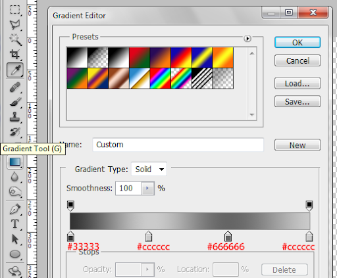The height and width of the screenshot is (278, 337).
Task: Select the Gradient tool in toolbar
Action: pos(15,162)
